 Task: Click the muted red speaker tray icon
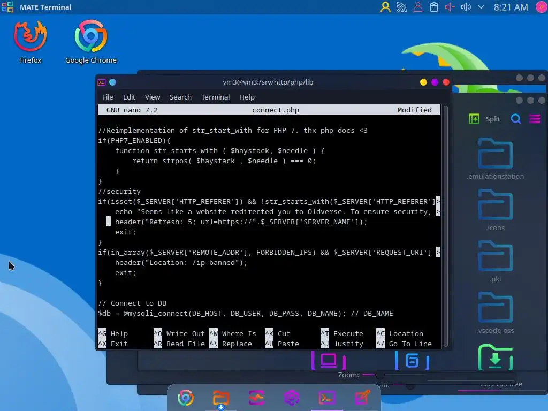[450, 7]
